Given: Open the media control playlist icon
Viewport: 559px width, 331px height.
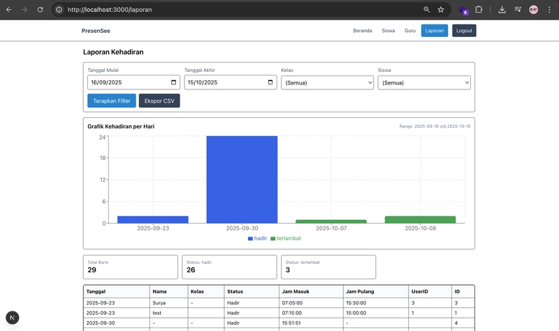Looking at the screenshot, I should click(518, 10).
